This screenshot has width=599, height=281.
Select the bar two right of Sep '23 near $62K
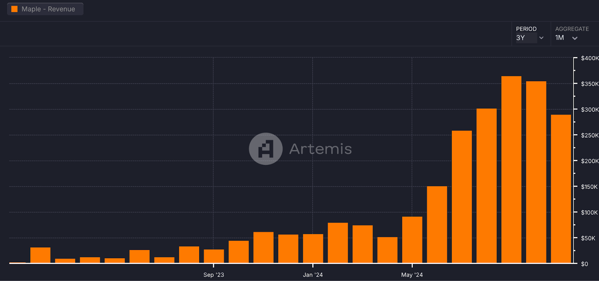tap(264, 247)
